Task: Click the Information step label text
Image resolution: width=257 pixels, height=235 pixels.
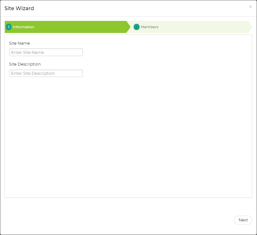Action: [23, 27]
